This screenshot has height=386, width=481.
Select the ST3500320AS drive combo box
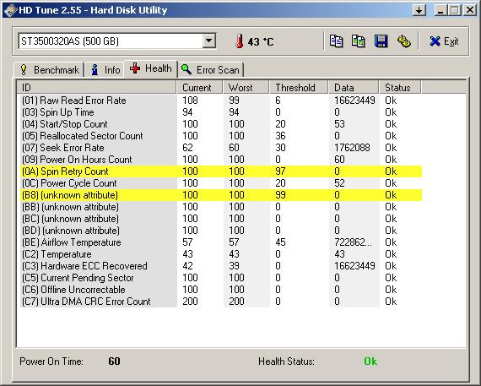117,41
